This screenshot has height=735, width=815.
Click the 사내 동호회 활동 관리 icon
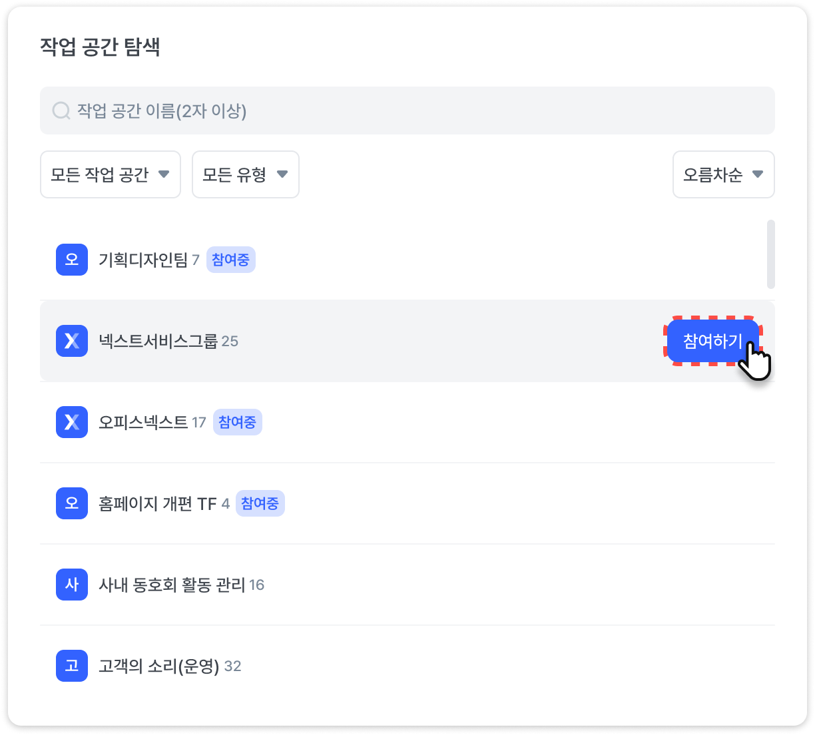tap(72, 585)
